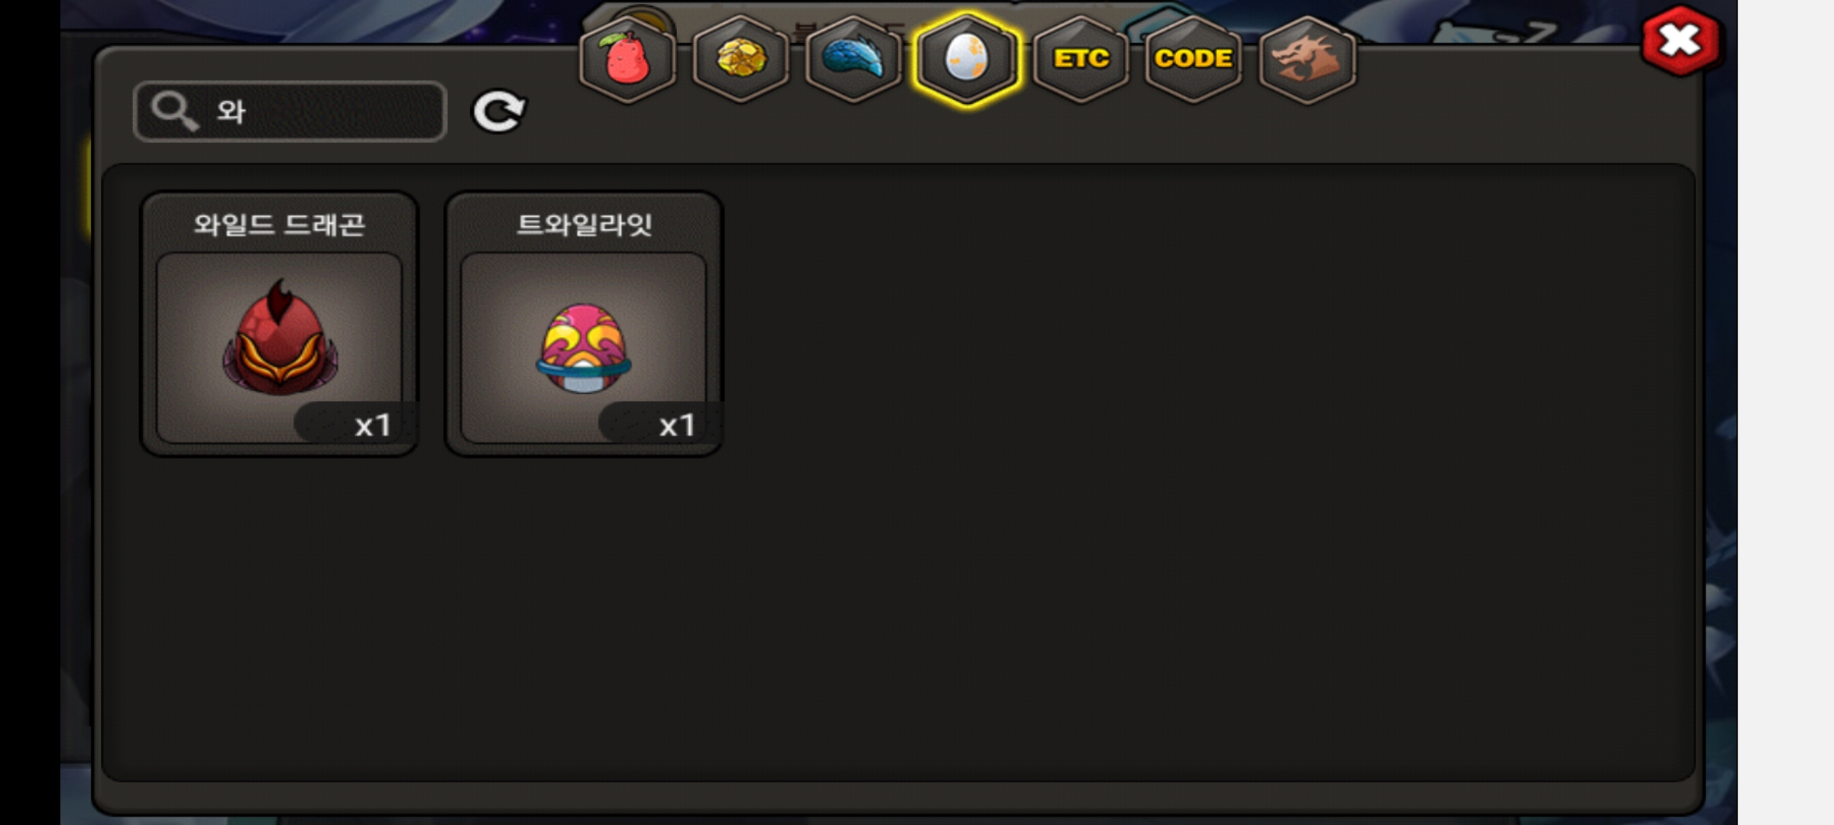The width and height of the screenshot is (1834, 825).
Task: Select the blue dragon scale tab
Action: 854,59
